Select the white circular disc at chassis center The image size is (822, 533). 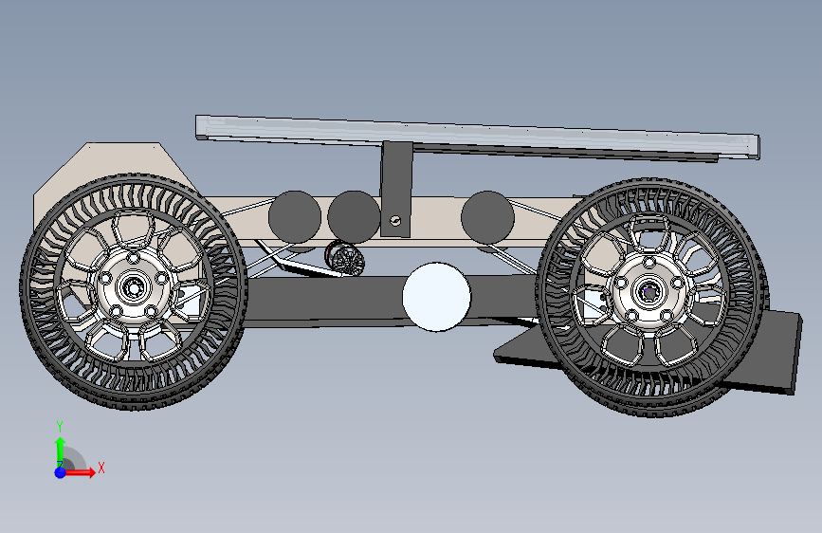(x=436, y=297)
